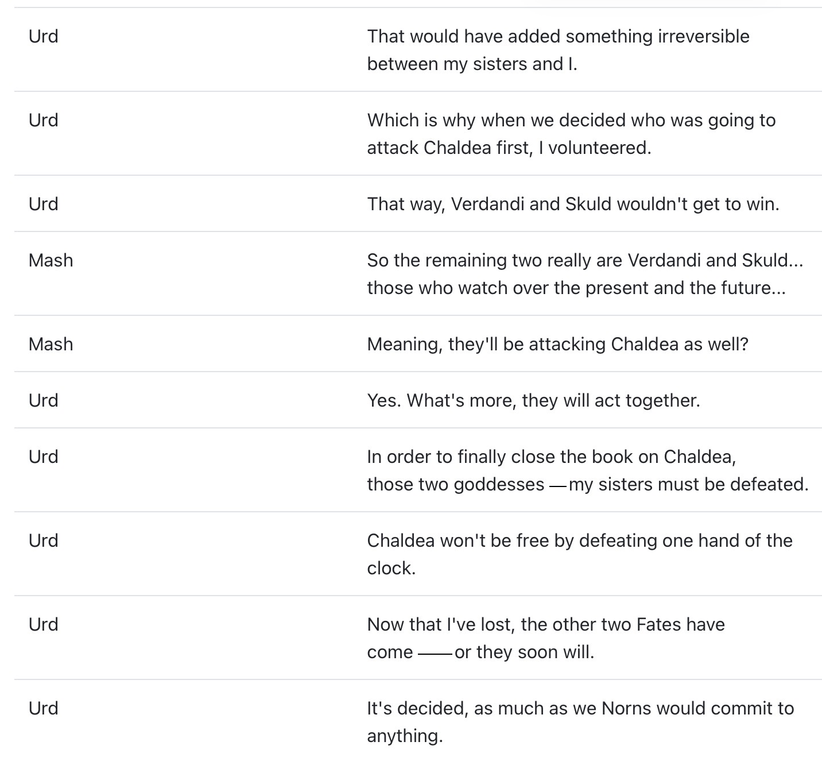Click 'Verdandi and Skuld wouldn't get to win'

coord(573,204)
